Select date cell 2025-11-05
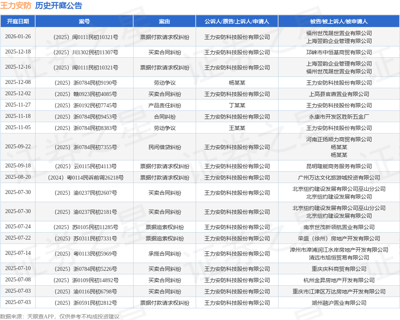The image size is (400, 320). [18, 127]
